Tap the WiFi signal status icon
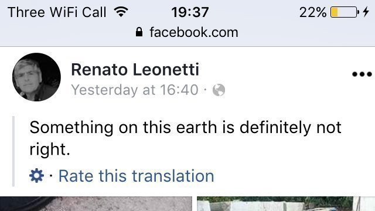375x211 pixels. tap(121, 12)
